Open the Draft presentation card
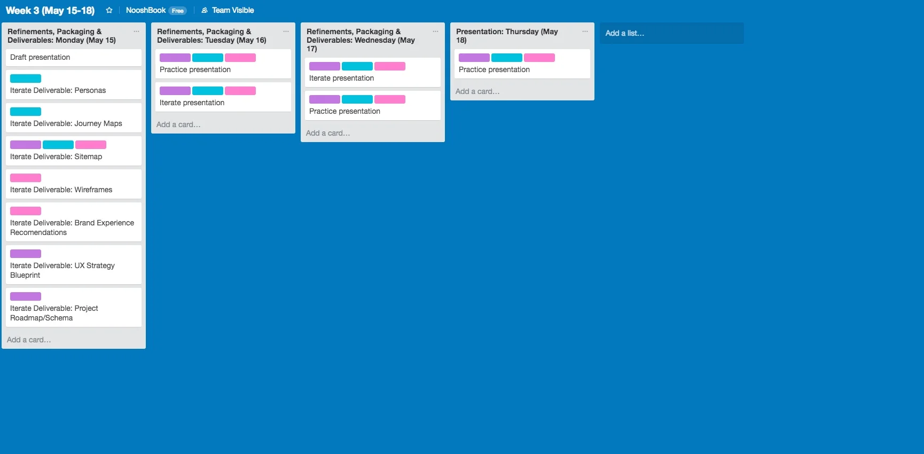The image size is (924, 454). pos(74,58)
